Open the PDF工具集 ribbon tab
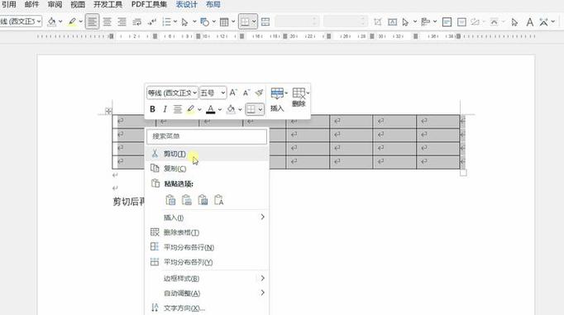This screenshot has height=315, width=564. (x=149, y=5)
